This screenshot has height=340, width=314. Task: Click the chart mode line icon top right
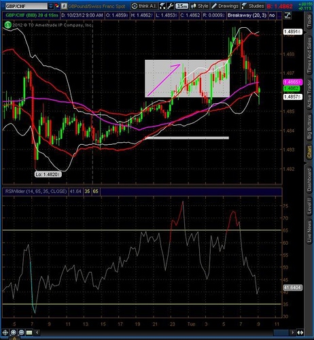coord(287,16)
